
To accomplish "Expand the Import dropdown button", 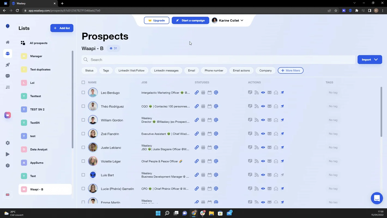I will (370, 60).
